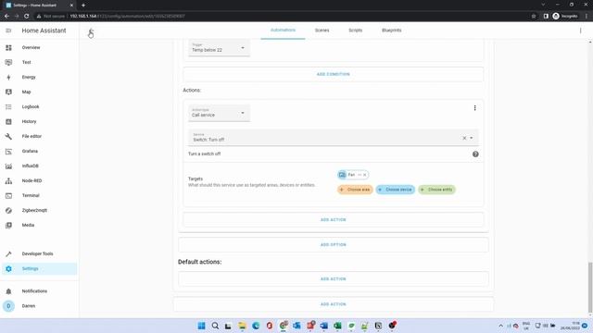Show hidden system tray icons
The width and height of the screenshot is (593, 333).
[x=500, y=326]
